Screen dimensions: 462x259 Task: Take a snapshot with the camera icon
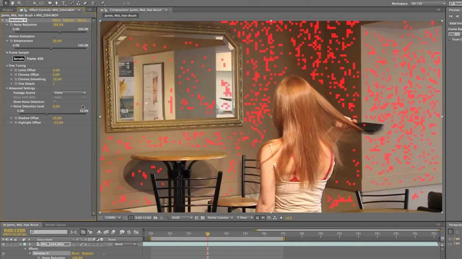coord(155,218)
